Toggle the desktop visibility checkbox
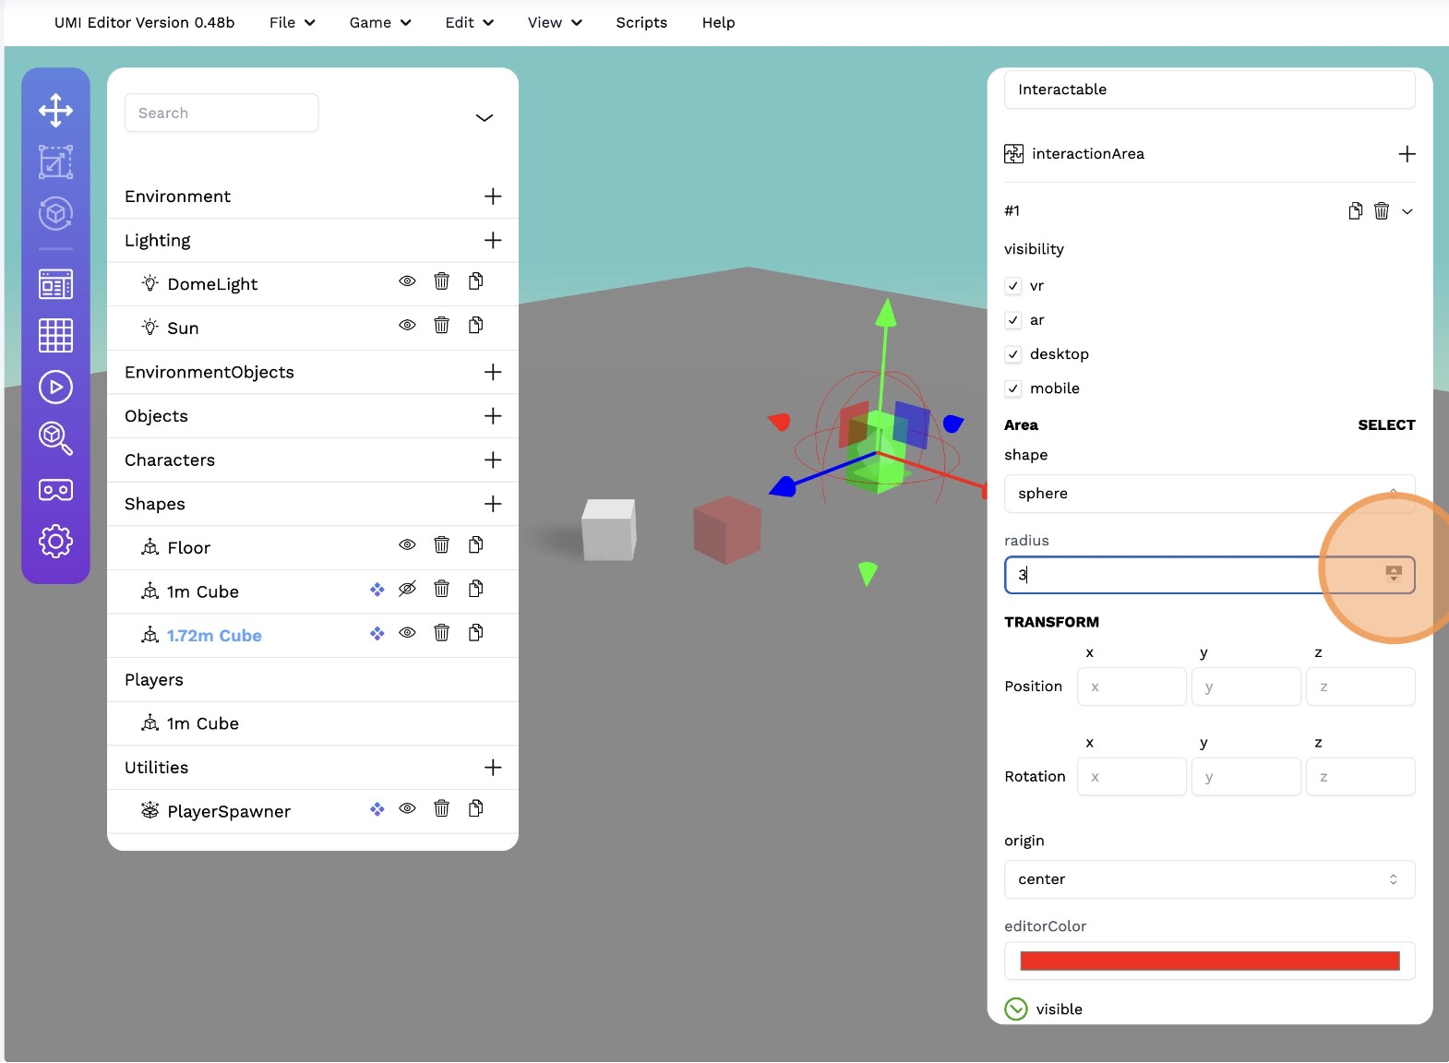The width and height of the screenshot is (1449, 1063). (1013, 354)
